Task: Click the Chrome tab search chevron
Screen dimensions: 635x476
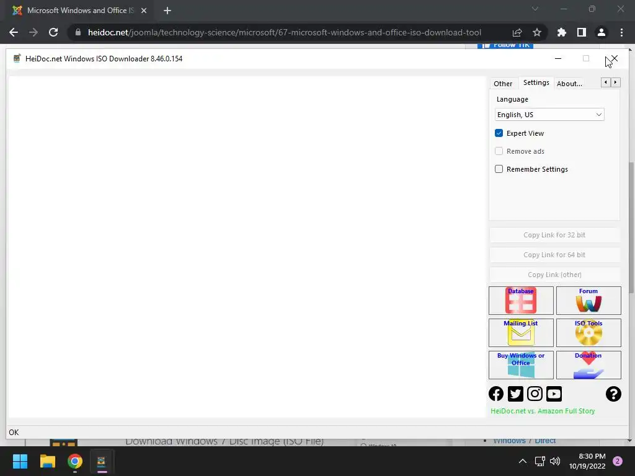Action: (535, 9)
